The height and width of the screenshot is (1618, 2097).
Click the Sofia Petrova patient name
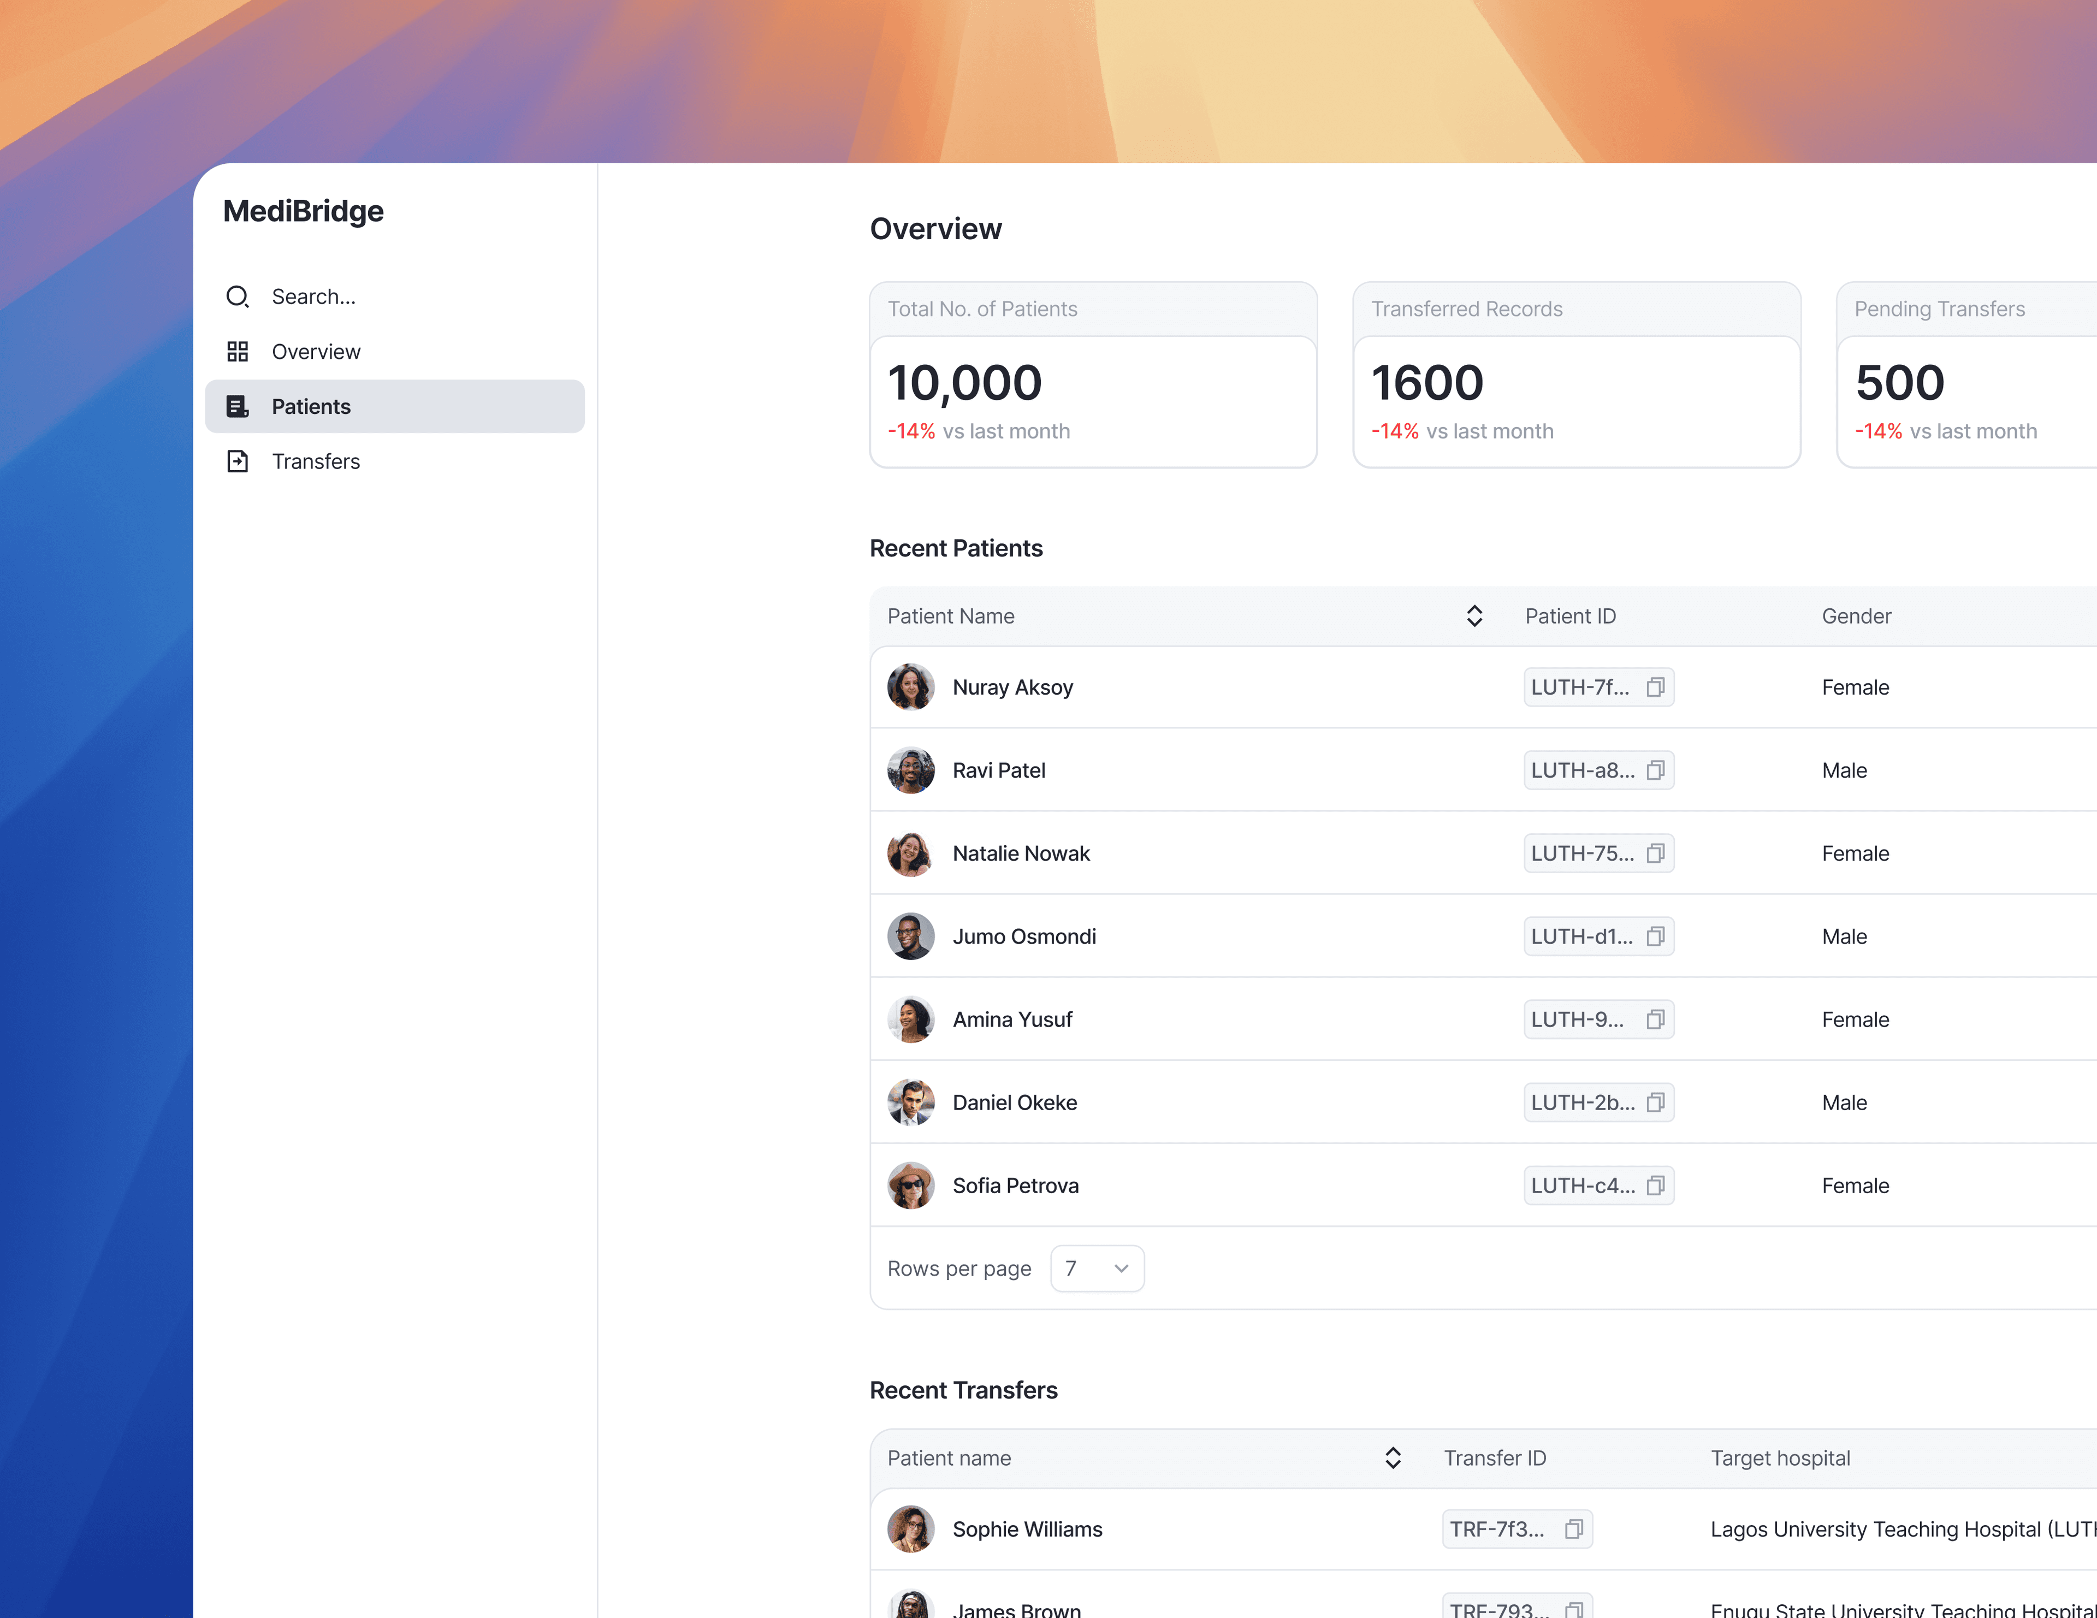[1016, 1186]
